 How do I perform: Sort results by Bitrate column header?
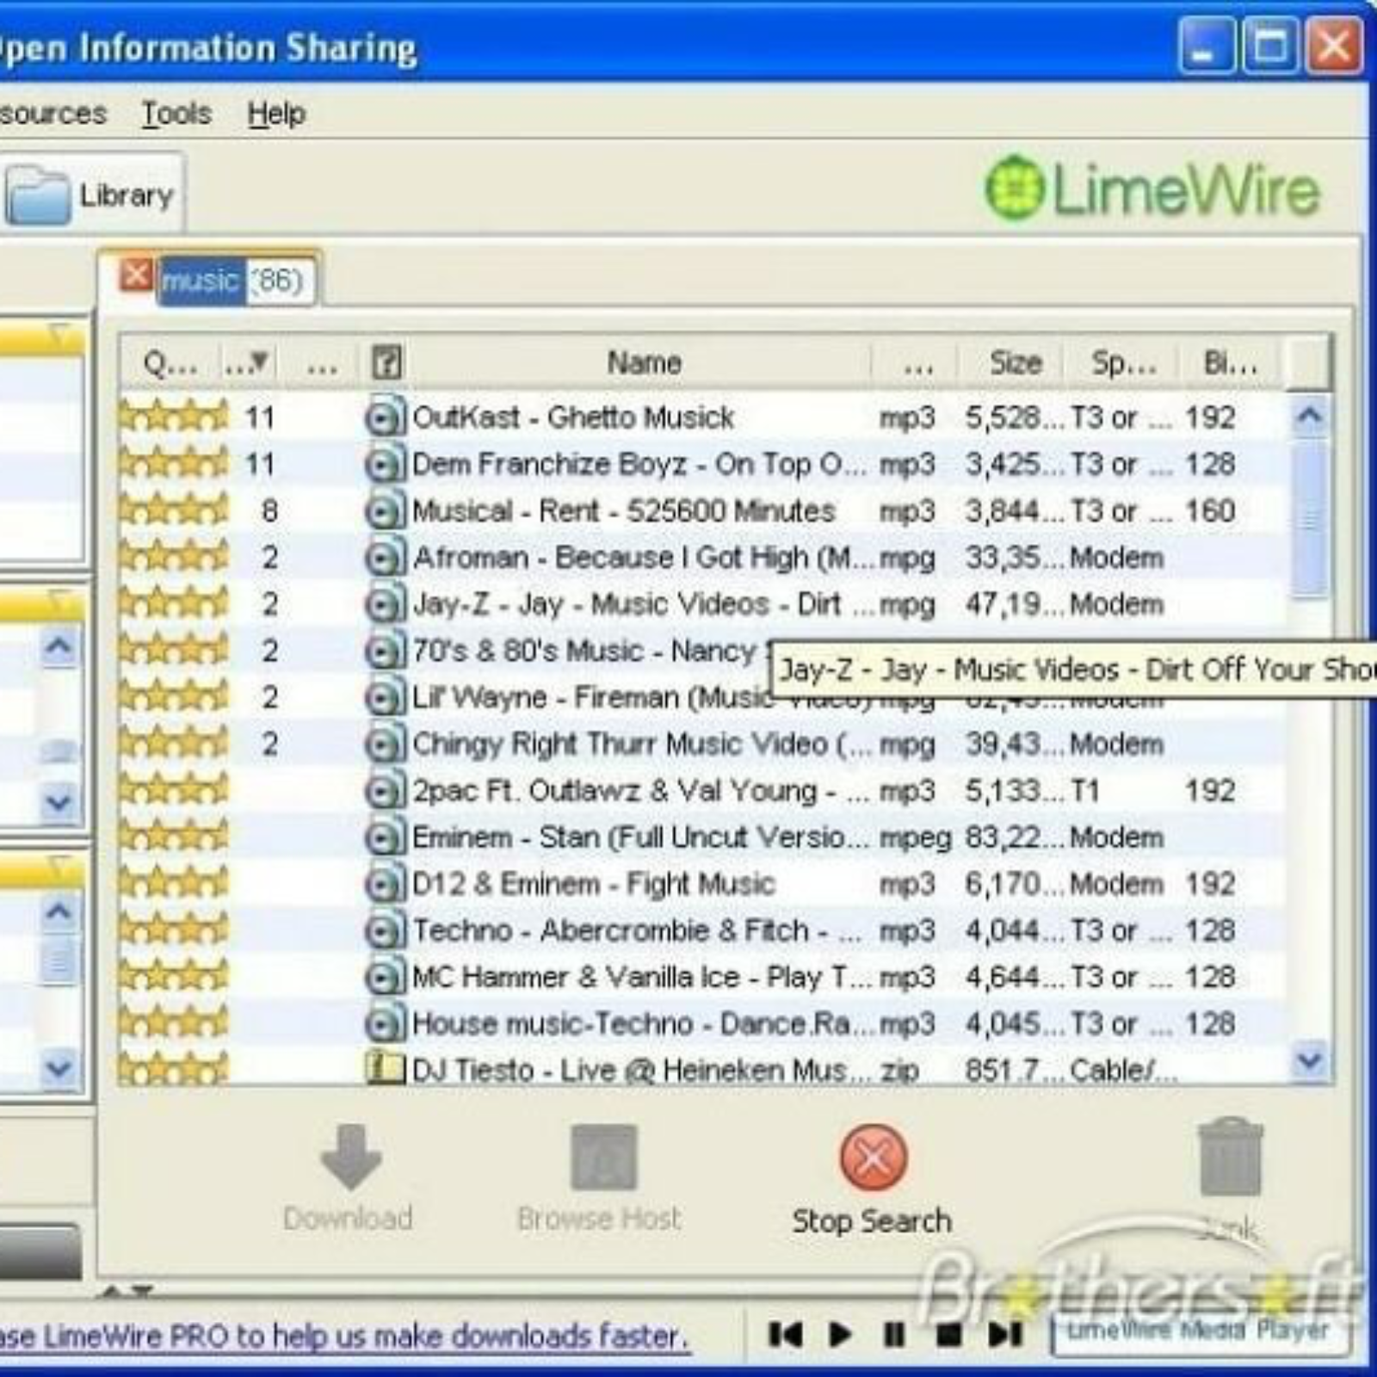click(x=1231, y=362)
